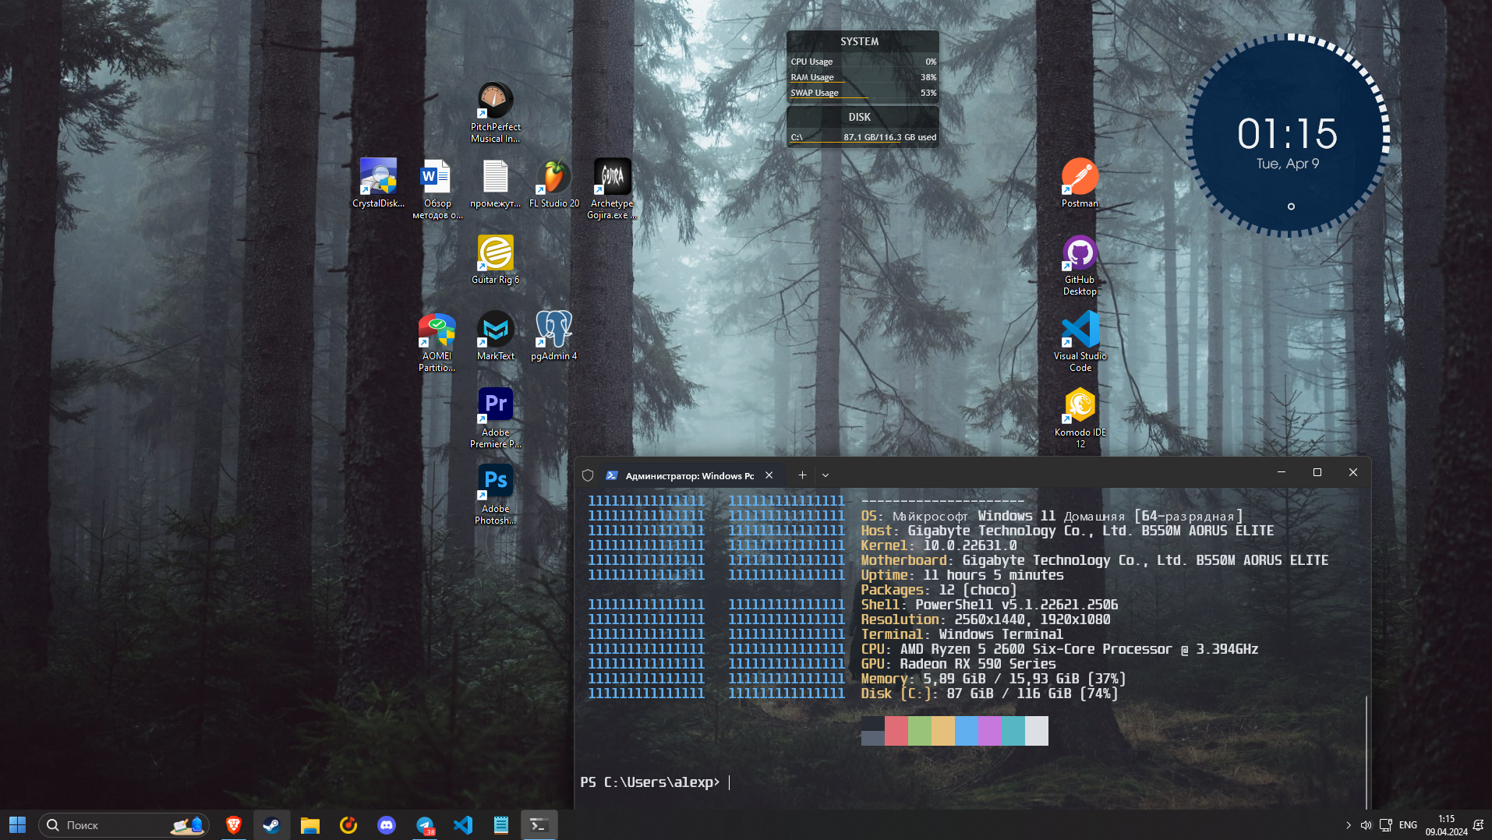Minimize the Windows Terminal window
This screenshot has width=1492, height=840.
(1282, 472)
